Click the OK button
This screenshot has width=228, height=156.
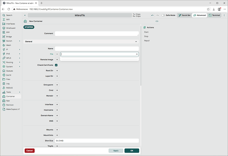pos(132,151)
